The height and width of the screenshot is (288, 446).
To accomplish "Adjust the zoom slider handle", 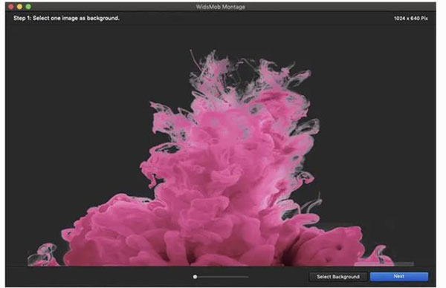I will click(195, 277).
